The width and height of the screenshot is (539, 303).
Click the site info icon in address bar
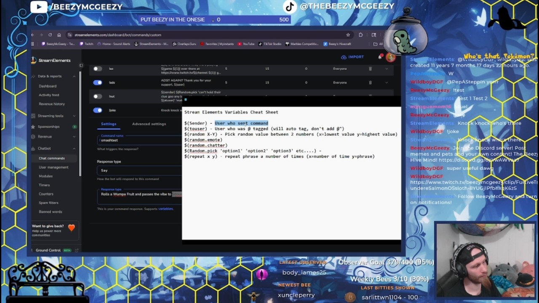point(70,35)
